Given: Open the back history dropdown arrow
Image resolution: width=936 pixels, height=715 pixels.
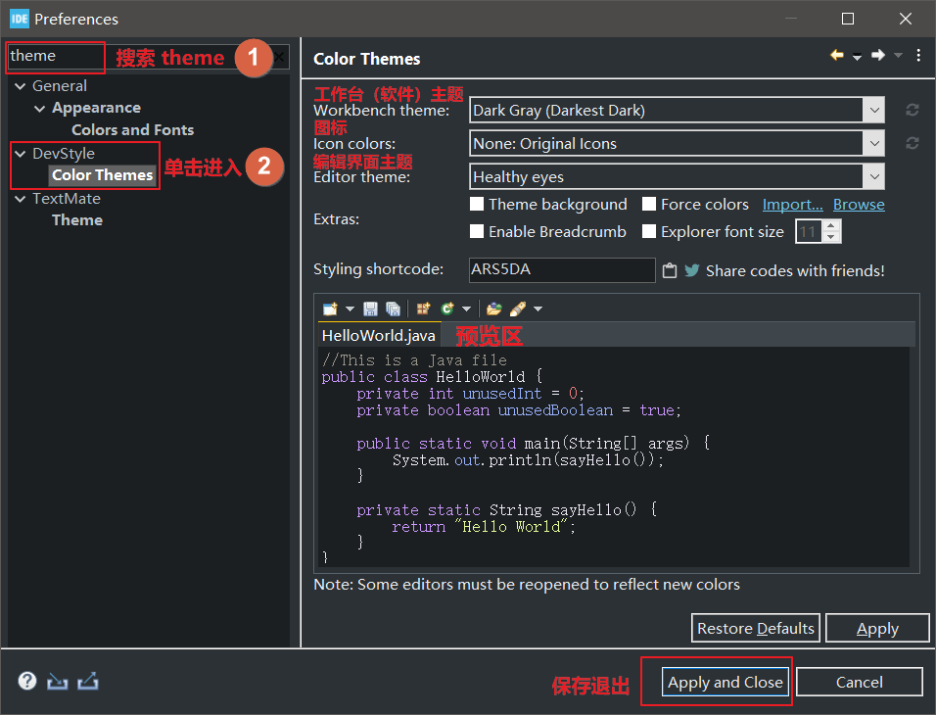Looking at the screenshot, I should point(858,57).
